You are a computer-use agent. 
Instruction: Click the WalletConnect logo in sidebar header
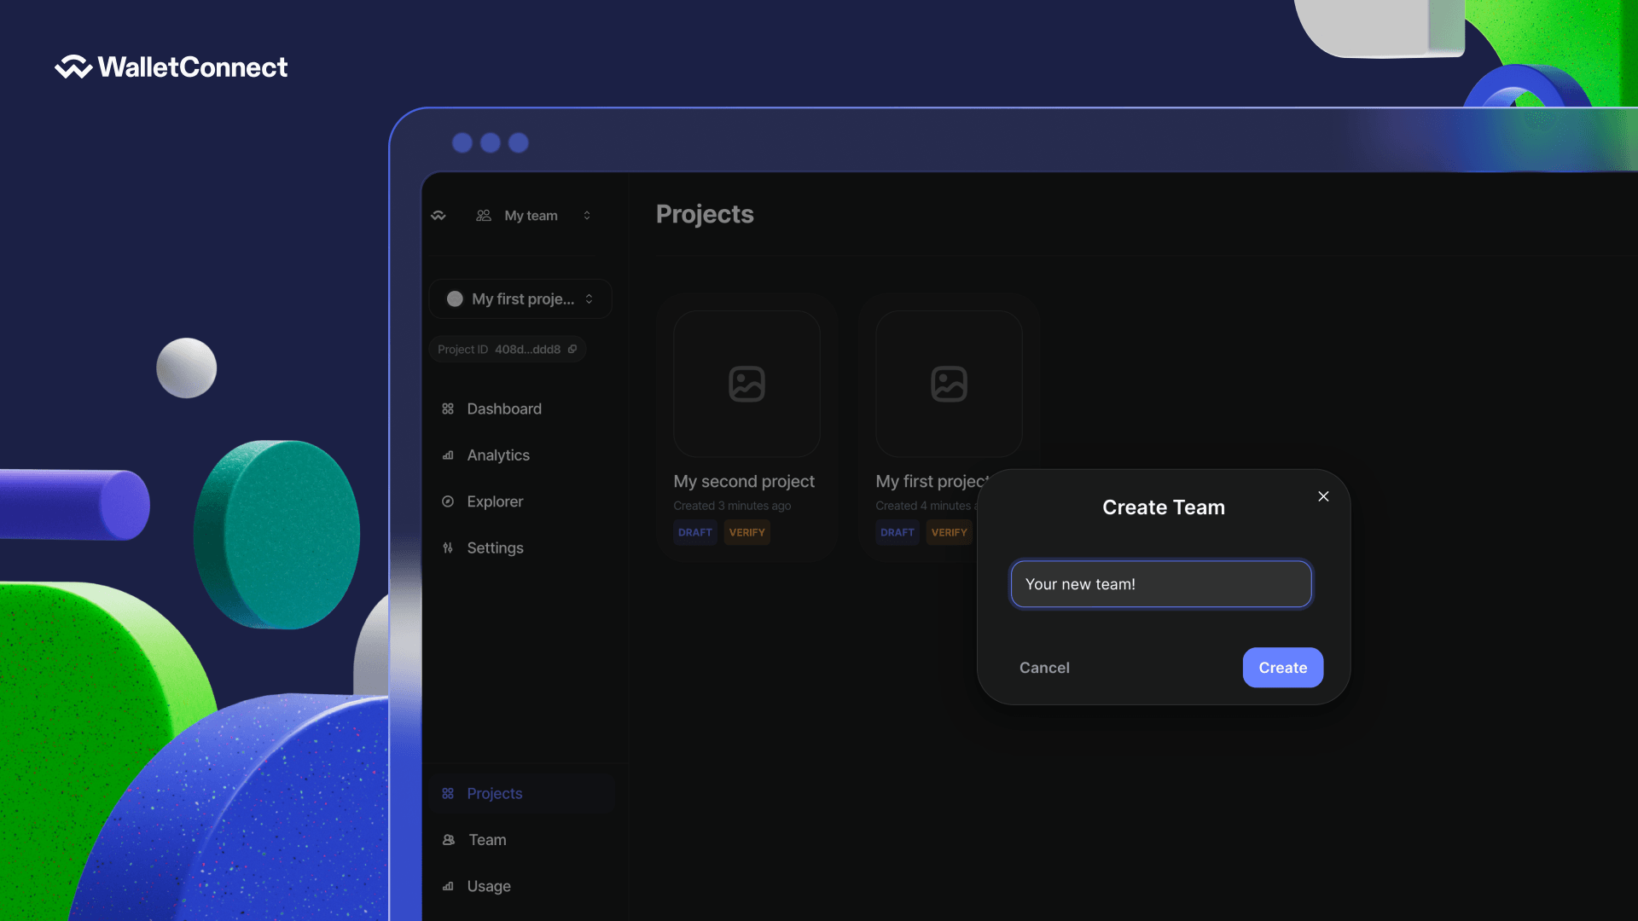439,216
